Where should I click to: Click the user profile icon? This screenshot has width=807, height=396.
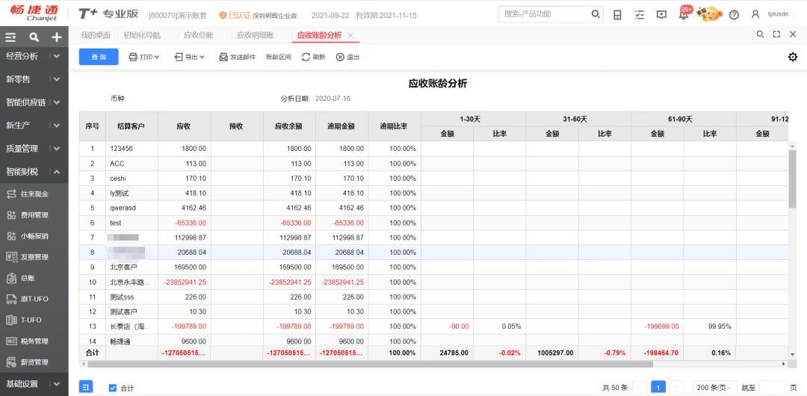pyautogui.click(x=755, y=14)
